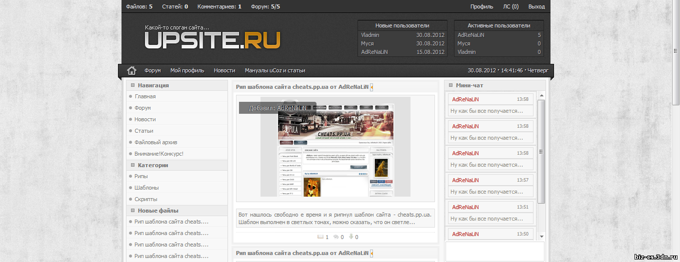Click the home icon in the navigation bar
This screenshot has height=262, width=680.
pyautogui.click(x=131, y=70)
